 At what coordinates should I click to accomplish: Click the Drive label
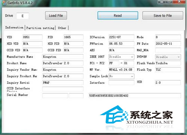pyautogui.click(x=9, y=16)
